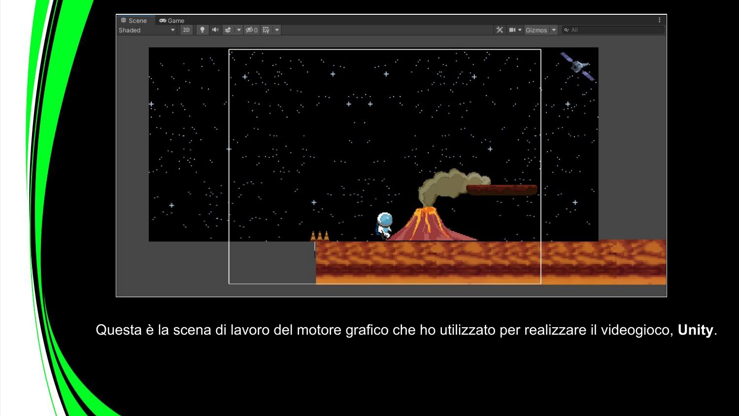The width and height of the screenshot is (739, 416).
Task: Switch to the Scene tab
Action: (134, 20)
